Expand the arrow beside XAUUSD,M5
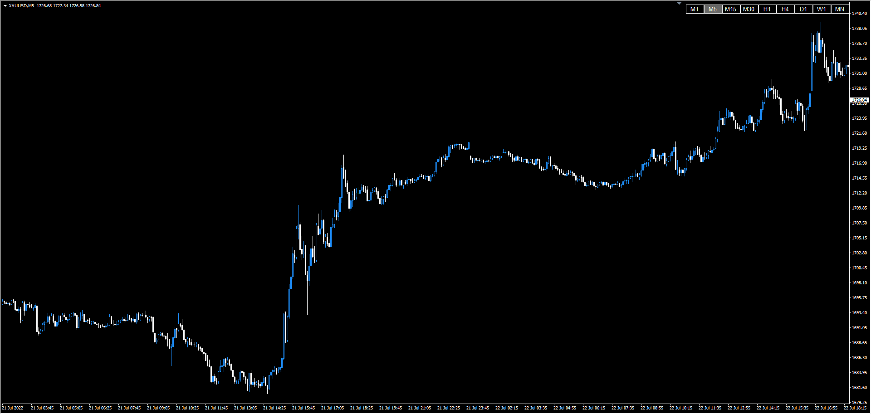The height and width of the screenshot is (414, 871). 5,6
